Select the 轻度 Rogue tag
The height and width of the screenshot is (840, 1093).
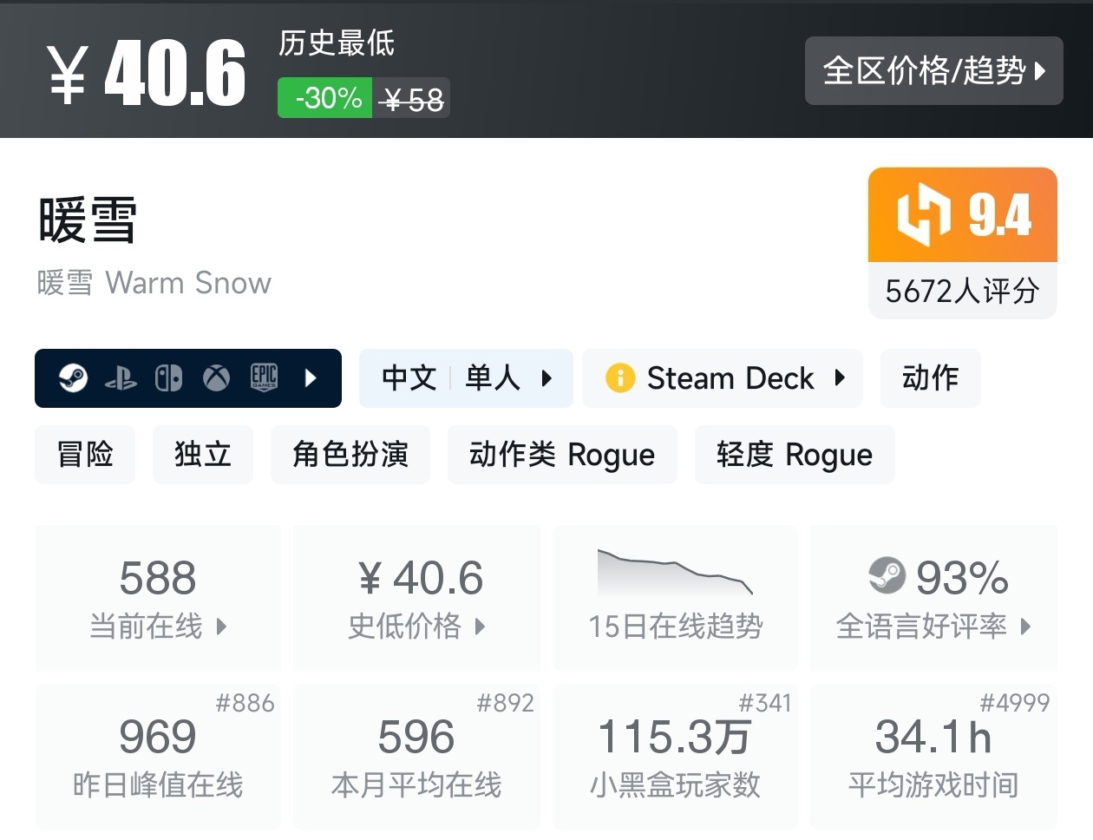794,455
